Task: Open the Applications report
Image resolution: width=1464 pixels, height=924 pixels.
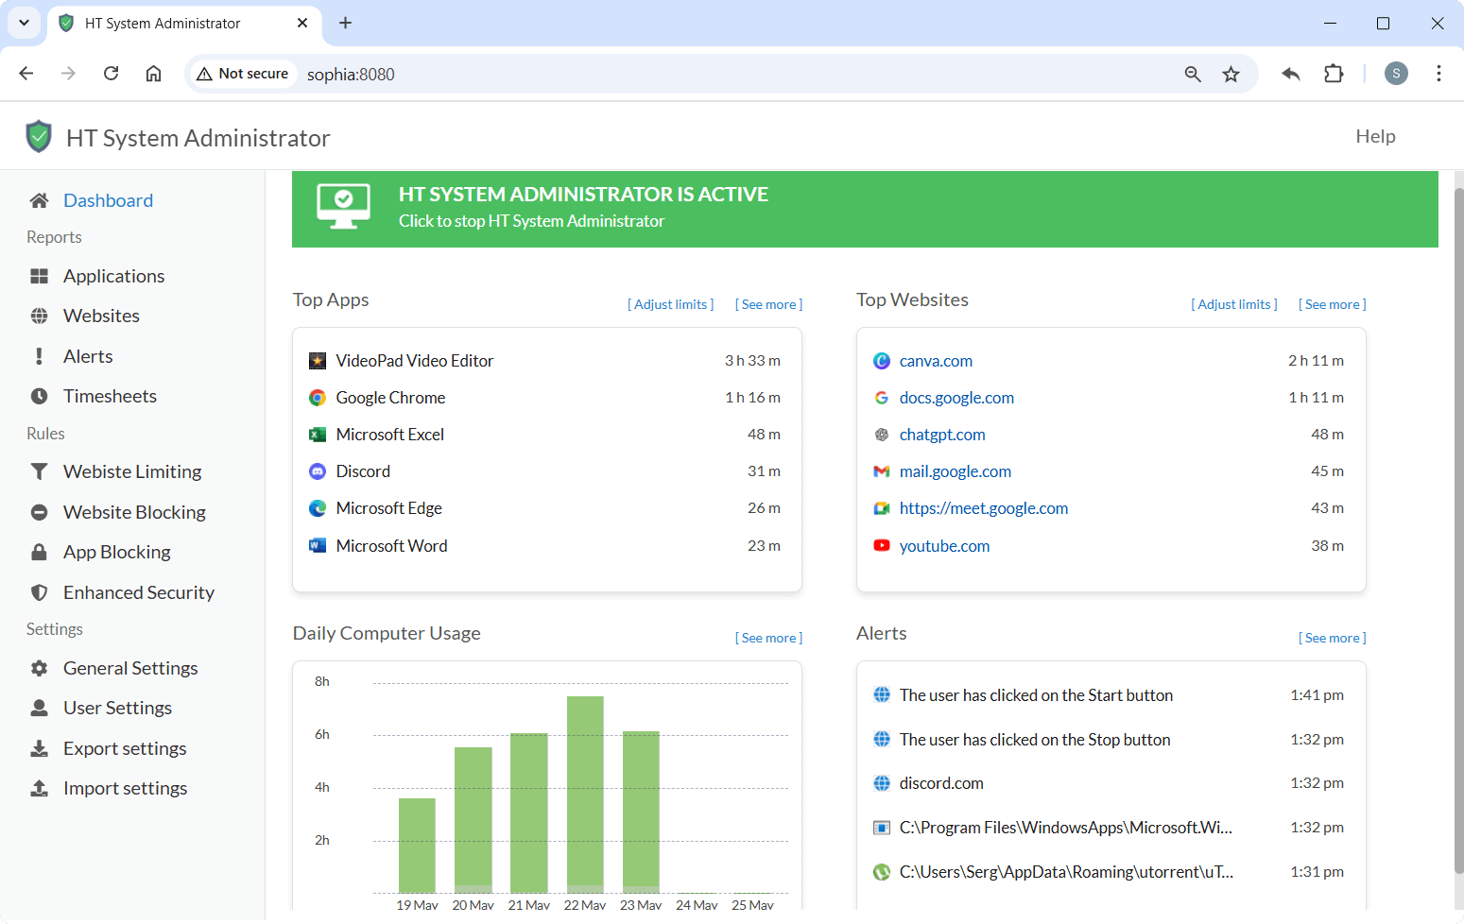Action: [x=113, y=276]
